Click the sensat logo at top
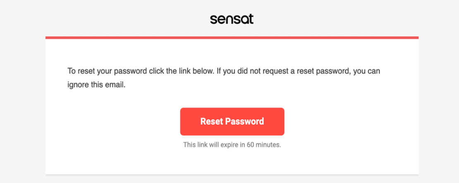The width and height of the screenshot is (459, 183). [x=232, y=19]
